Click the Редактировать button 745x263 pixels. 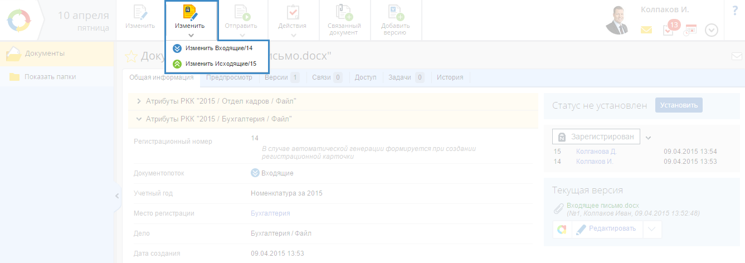point(606,229)
